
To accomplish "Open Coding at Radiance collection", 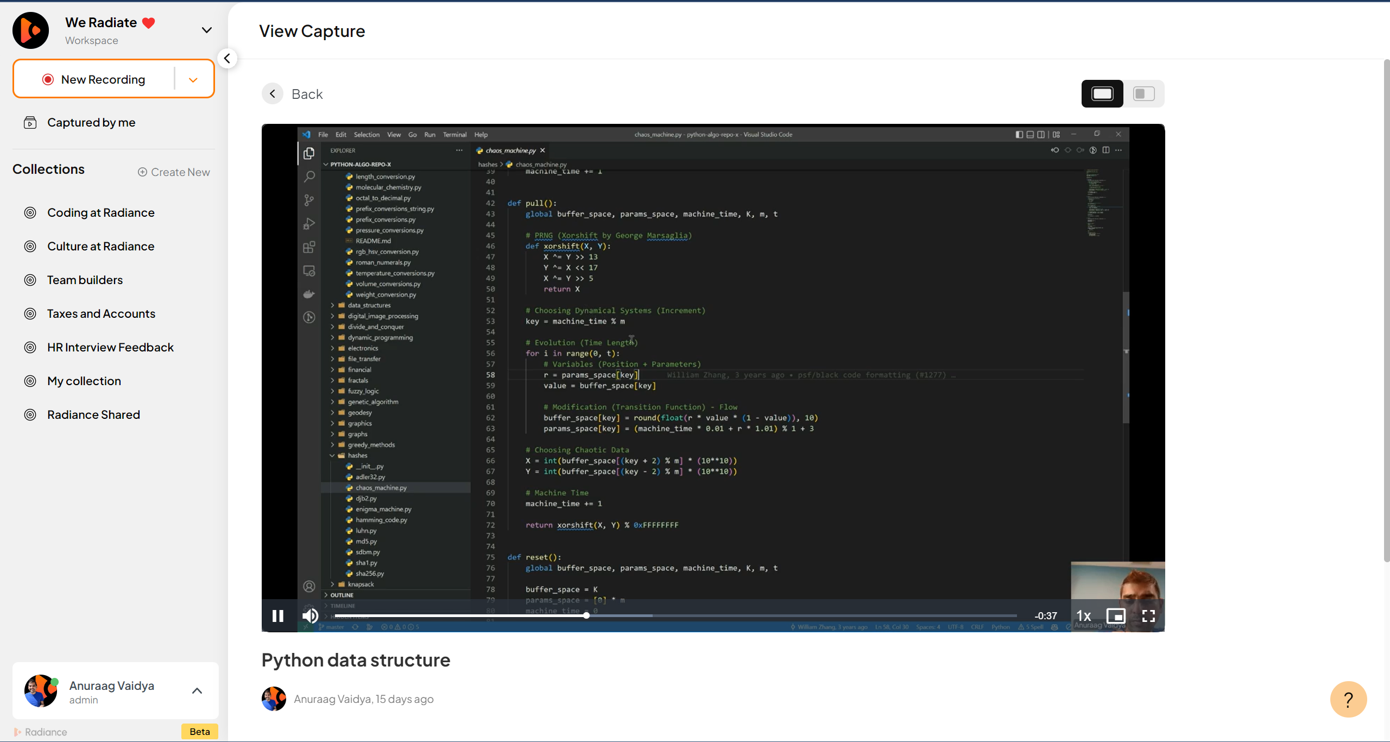I will pyautogui.click(x=101, y=213).
